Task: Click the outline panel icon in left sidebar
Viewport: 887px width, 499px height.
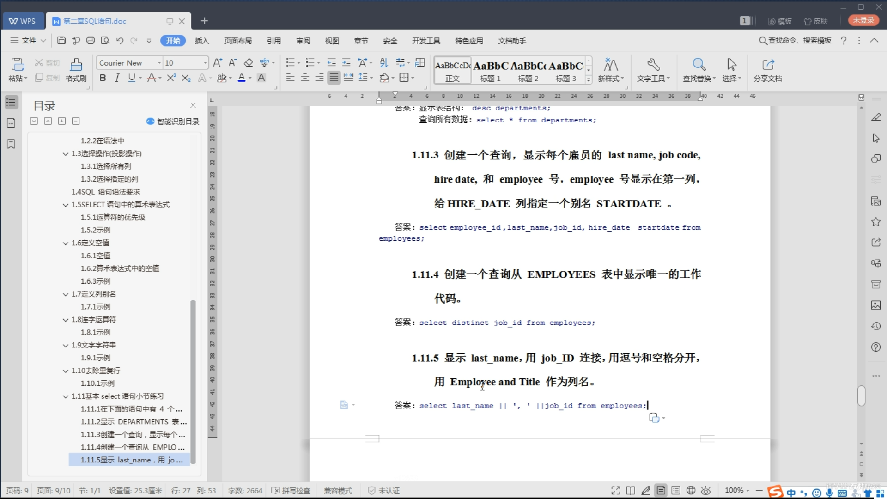Action: click(x=11, y=103)
